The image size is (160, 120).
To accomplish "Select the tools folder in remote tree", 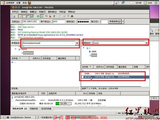I will pyautogui.click(x=94, y=55).
